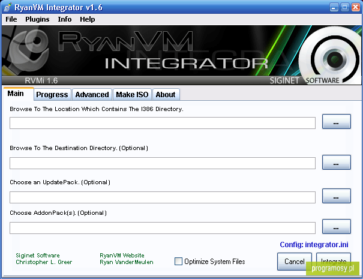Minimize the RyanVM Integrator window
The width and height of the screenshot is (363, 279).
tap(334, 7)
